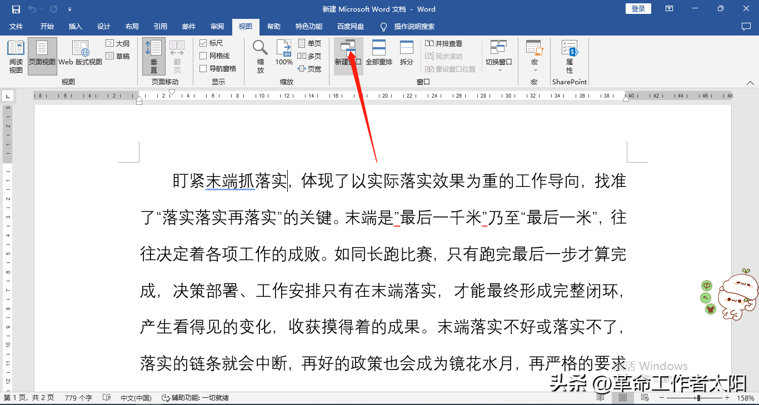Click the page count '第 1 页, 共 2 页'

(x=29, y=398)
